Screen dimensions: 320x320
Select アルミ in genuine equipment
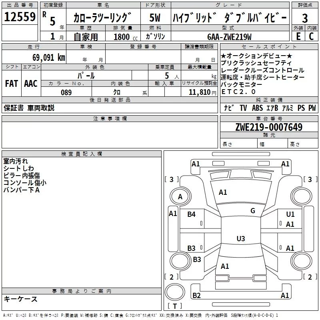(288, 108)
